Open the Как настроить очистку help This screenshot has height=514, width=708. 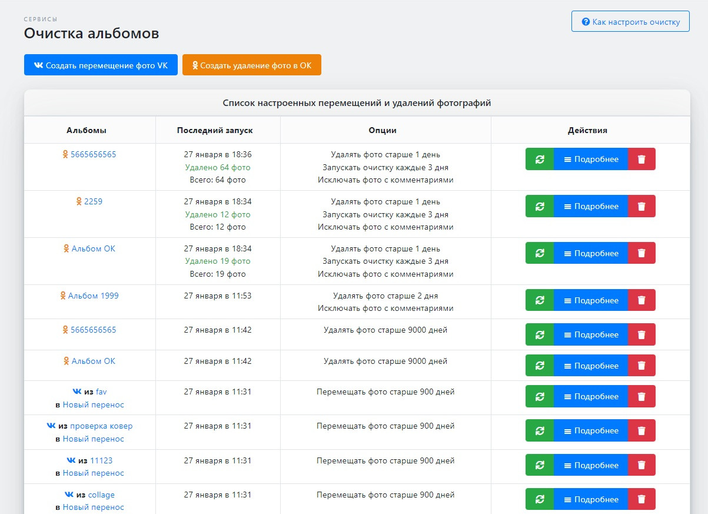630,22
